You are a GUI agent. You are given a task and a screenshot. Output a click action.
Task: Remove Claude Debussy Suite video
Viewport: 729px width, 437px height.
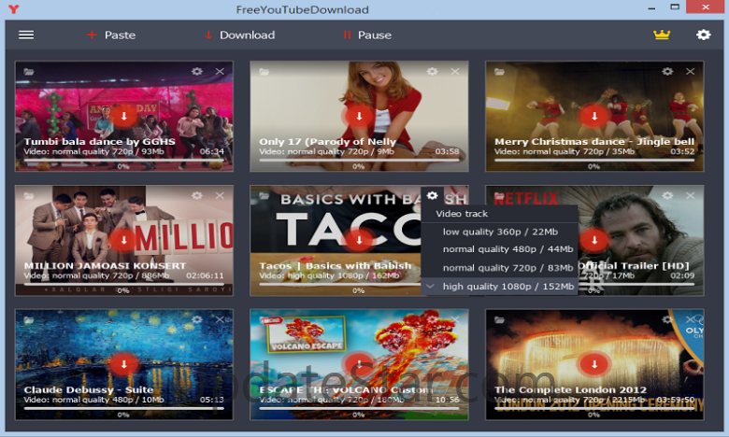pos(220,319)
